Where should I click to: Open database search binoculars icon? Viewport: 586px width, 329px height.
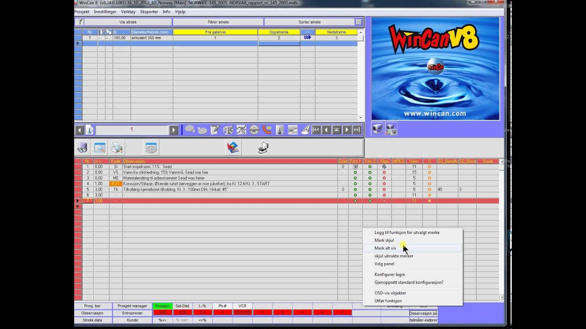pos(82,148)
